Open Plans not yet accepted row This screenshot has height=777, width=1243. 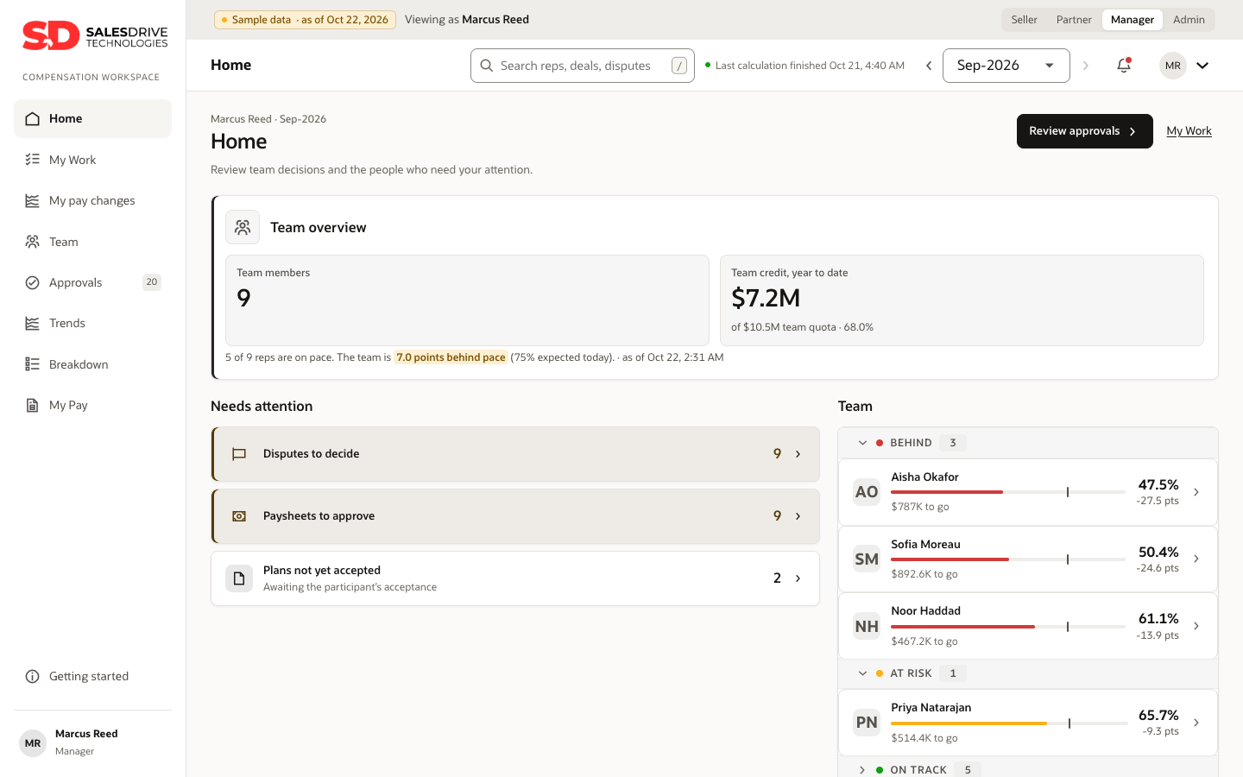click(515, 578)
